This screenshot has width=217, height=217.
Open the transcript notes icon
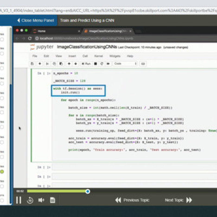tap(52, 200)
